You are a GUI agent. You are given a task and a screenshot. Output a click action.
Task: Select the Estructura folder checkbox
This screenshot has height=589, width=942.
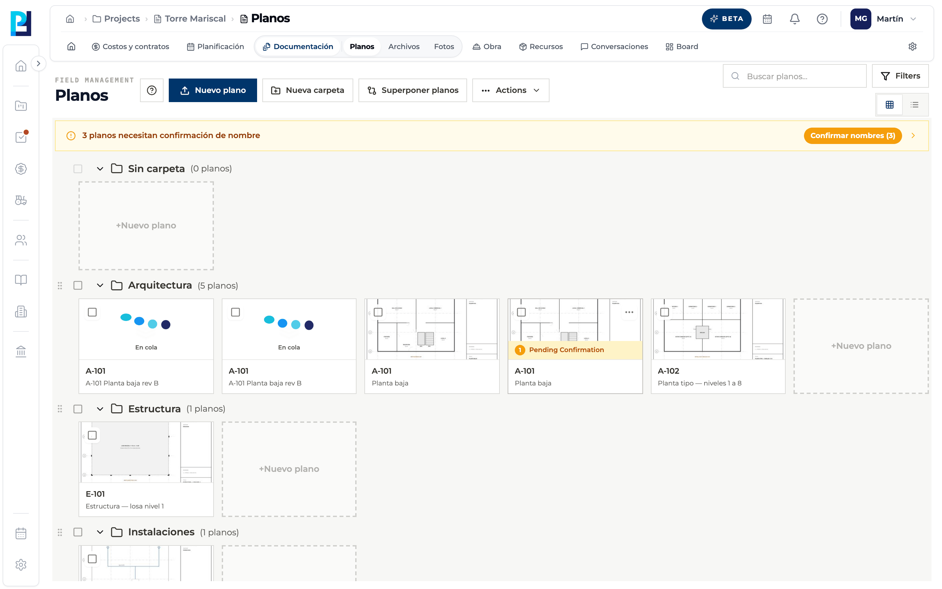(78, 409)
